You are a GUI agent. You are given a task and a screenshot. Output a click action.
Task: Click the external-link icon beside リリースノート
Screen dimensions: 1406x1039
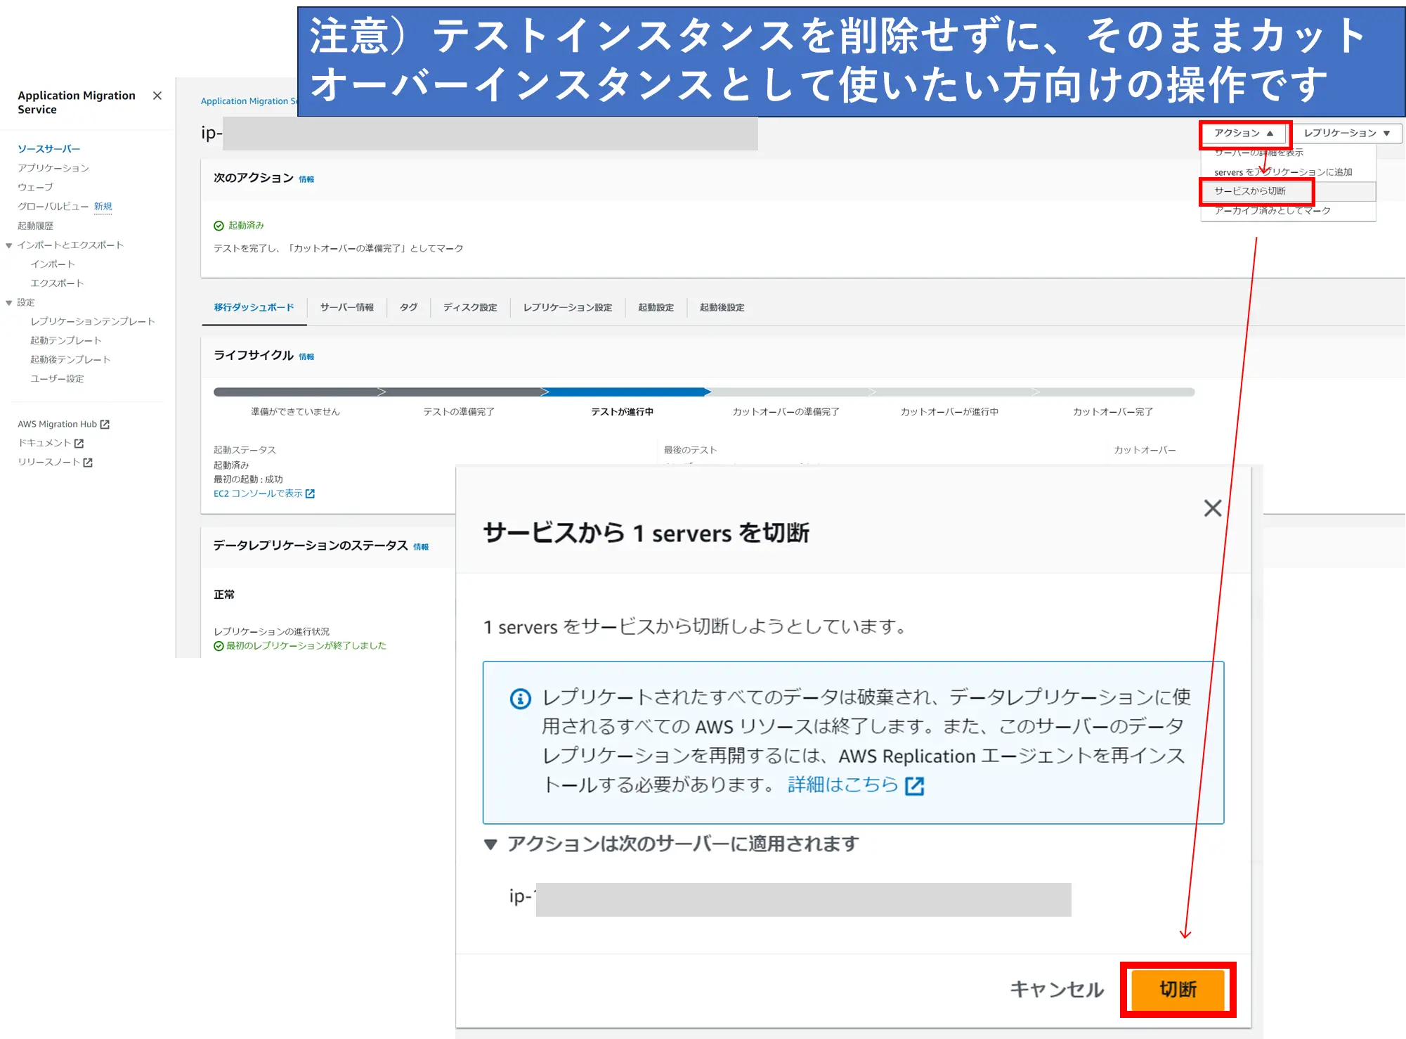pos(88,463)
